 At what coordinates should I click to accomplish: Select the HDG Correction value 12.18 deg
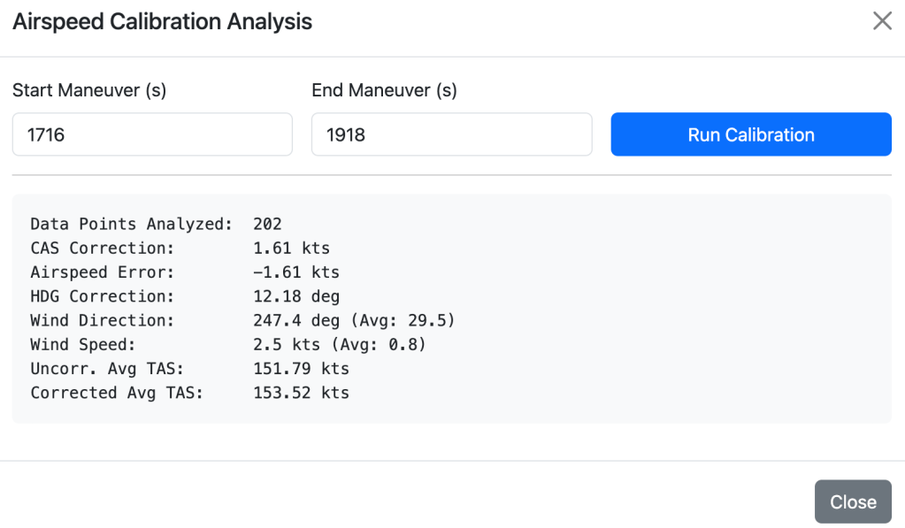[x=295, y=296]
